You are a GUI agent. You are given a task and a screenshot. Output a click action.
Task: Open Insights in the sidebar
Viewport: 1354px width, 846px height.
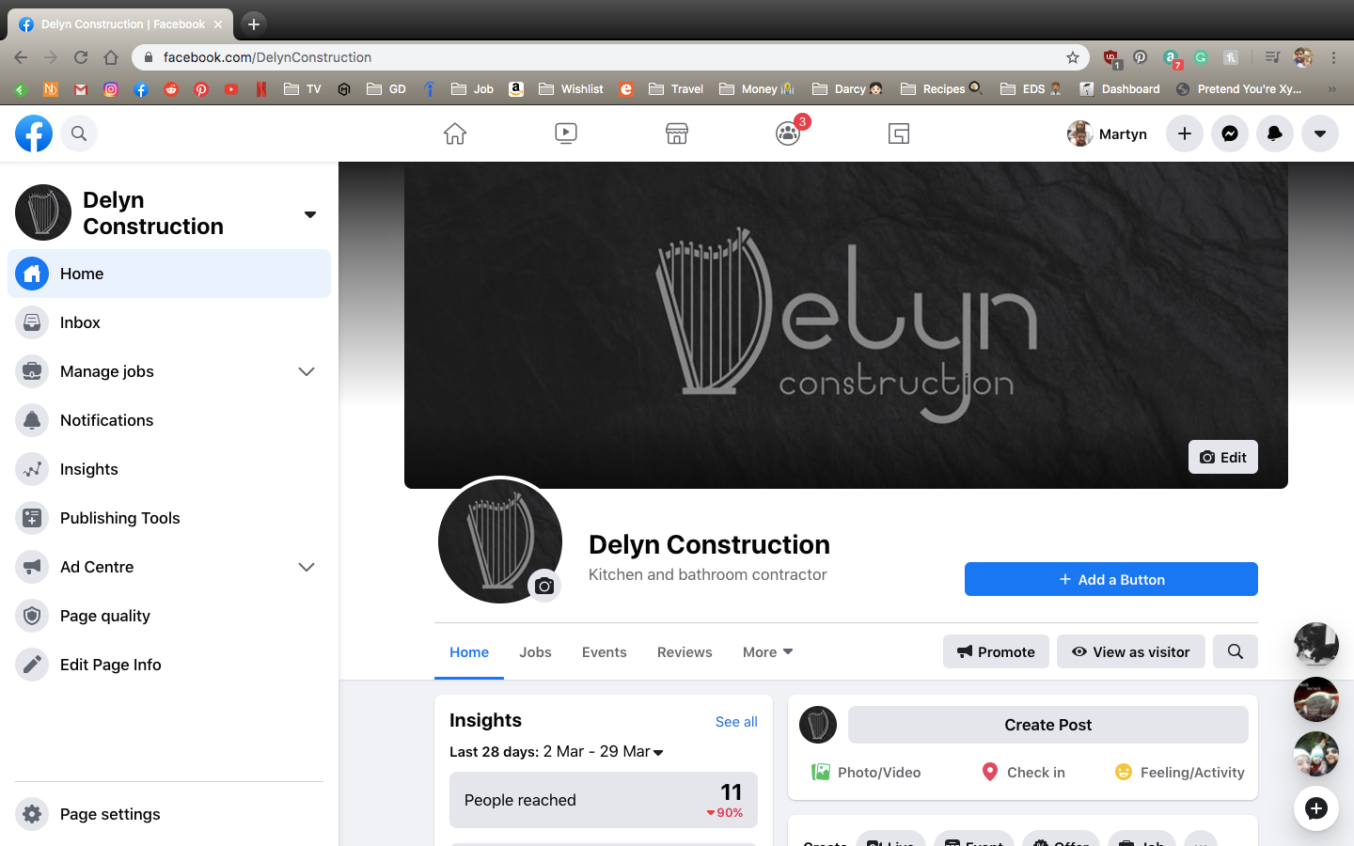coord(169,469)
